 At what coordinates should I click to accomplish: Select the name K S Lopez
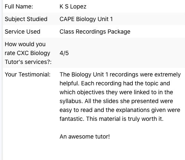73,7
